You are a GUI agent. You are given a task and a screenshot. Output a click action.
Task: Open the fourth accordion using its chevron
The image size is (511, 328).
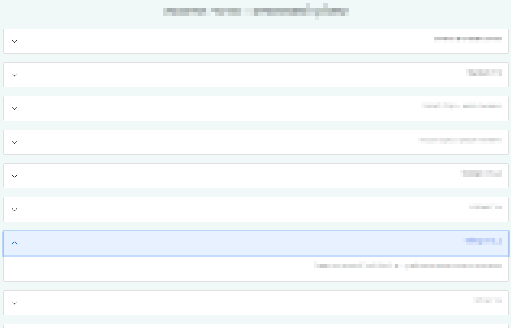(x=14, y=142)
